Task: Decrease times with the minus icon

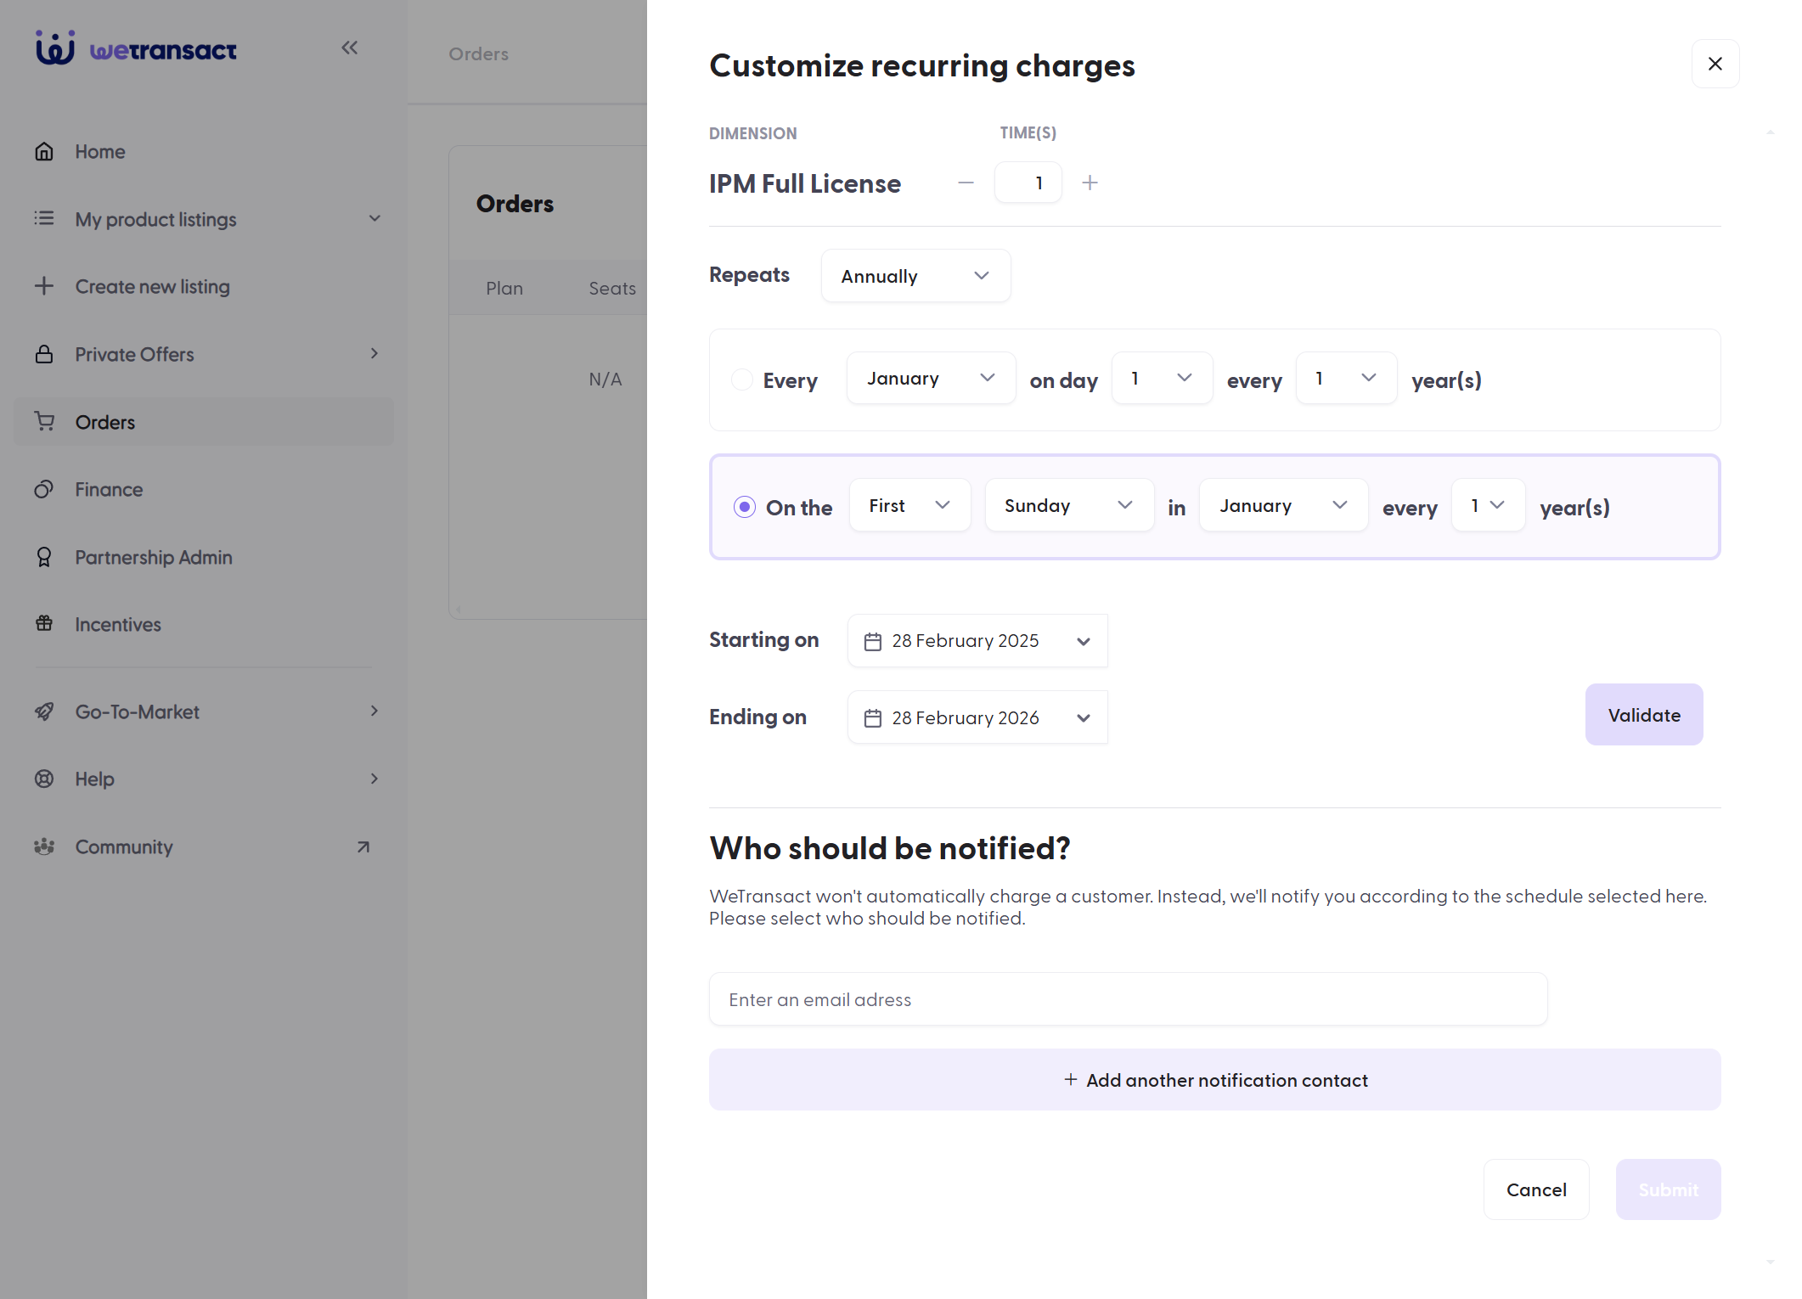Action: (966, 183)
